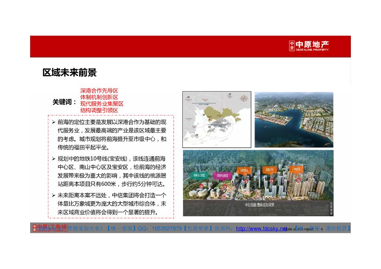Select the 区域未来前景 slide title
381x269 pixels.
coord(70,73)
